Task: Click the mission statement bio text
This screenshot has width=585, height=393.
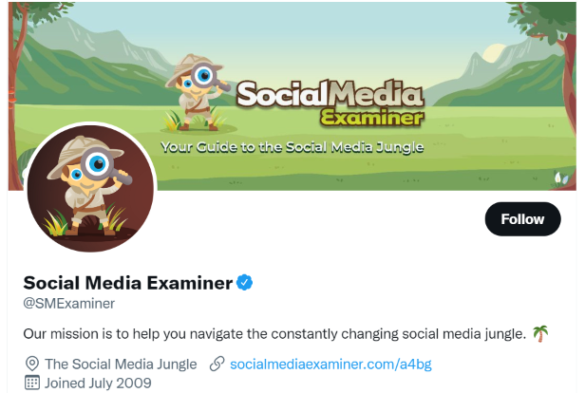Action: click(275, 333)
